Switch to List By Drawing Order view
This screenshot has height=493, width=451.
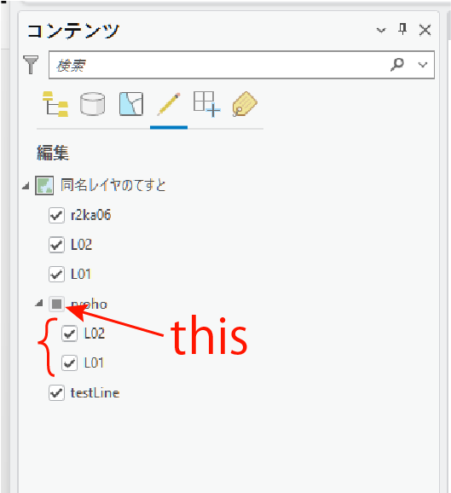click(55, 104)
